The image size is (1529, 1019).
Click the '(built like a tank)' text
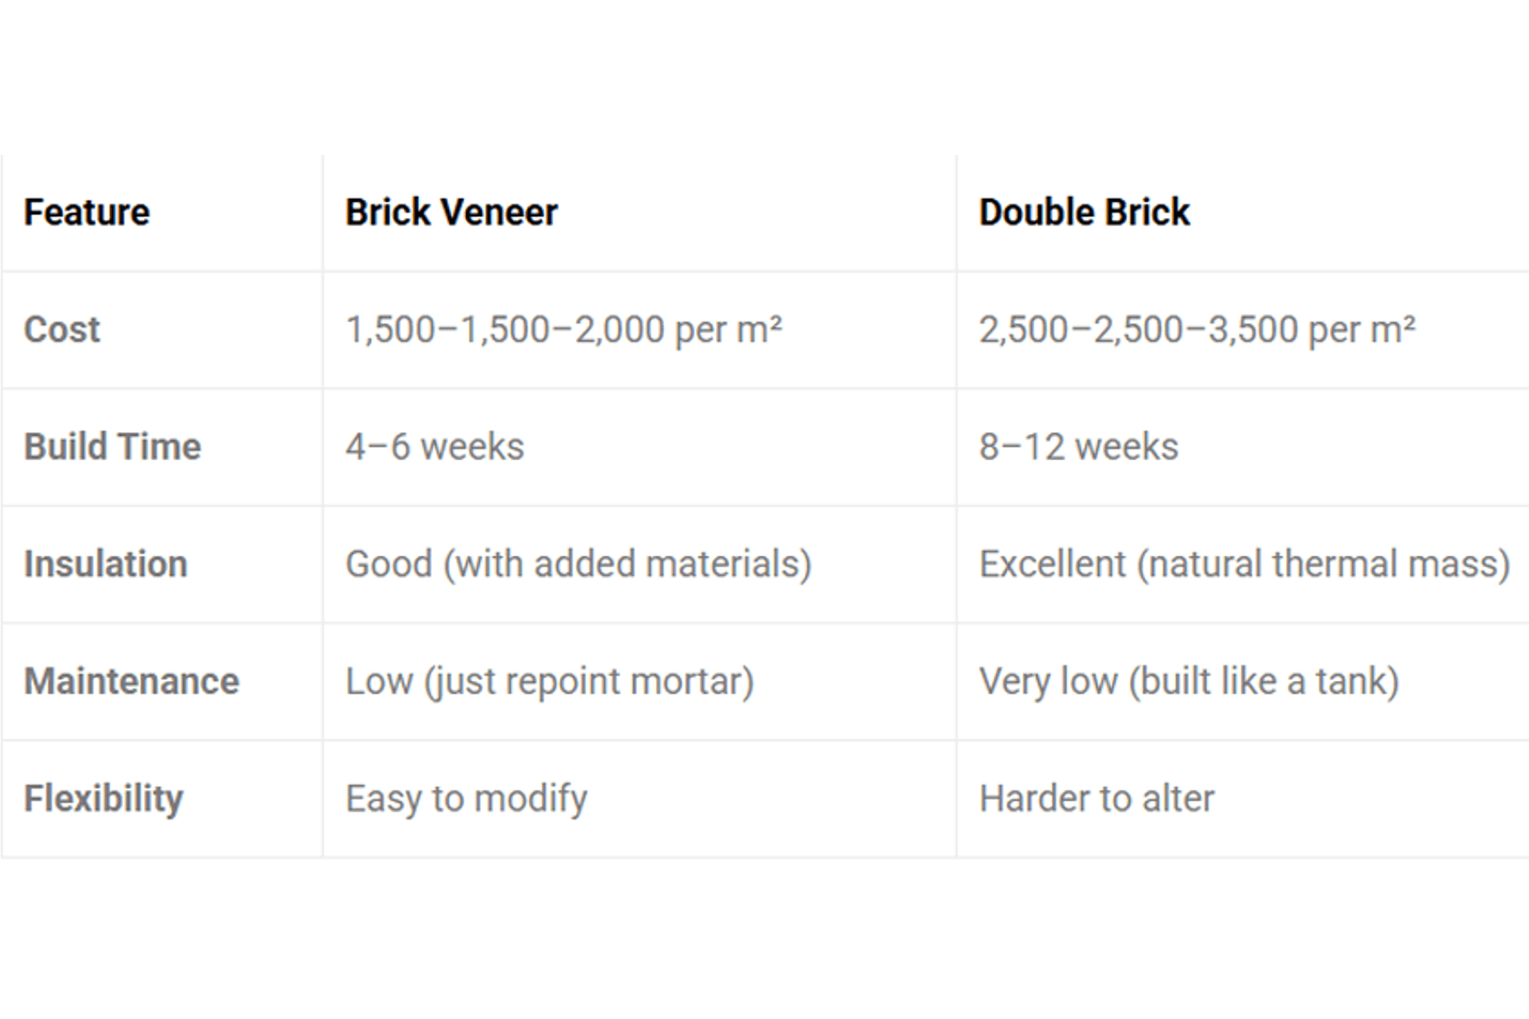click(x=1264, y=681)
